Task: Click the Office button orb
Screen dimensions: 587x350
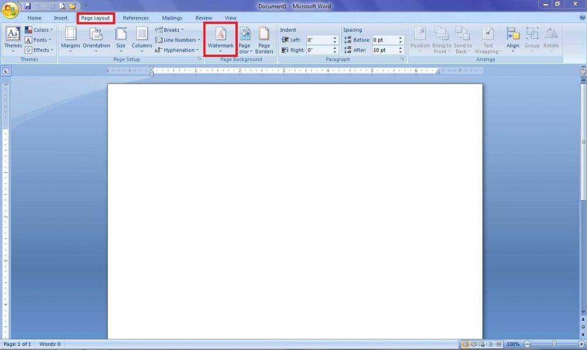Action: coord(10,10)
